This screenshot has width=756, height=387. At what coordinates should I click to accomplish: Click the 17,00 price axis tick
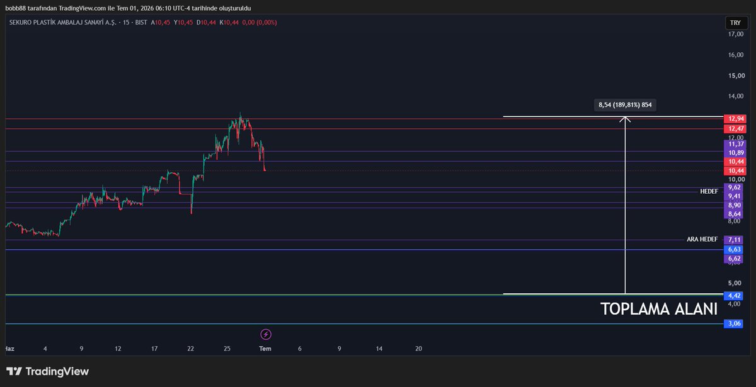point(736,34)
